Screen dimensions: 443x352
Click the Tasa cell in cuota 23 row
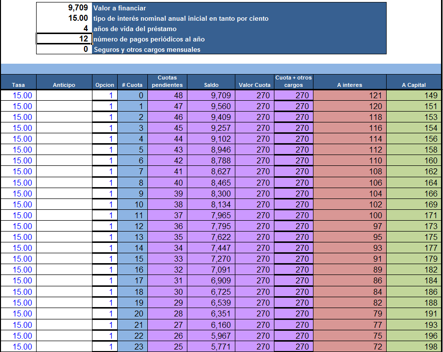(x=18, y=347)
